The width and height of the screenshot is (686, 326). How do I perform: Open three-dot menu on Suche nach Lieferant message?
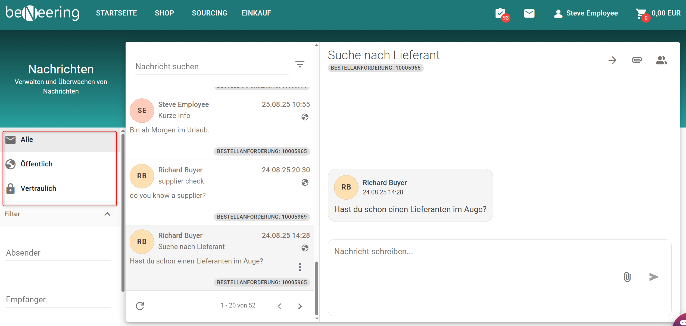[x=300, y=267]
